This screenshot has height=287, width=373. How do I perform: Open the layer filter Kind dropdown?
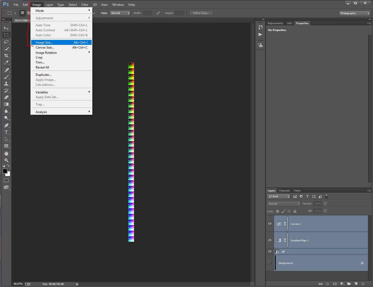pyautogui.click(x=279, y=196)
